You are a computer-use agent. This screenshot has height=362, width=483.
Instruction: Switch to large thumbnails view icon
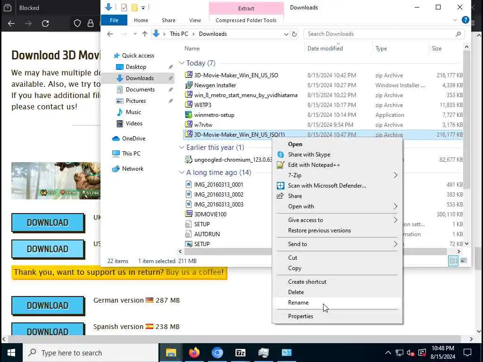[463, 261]
